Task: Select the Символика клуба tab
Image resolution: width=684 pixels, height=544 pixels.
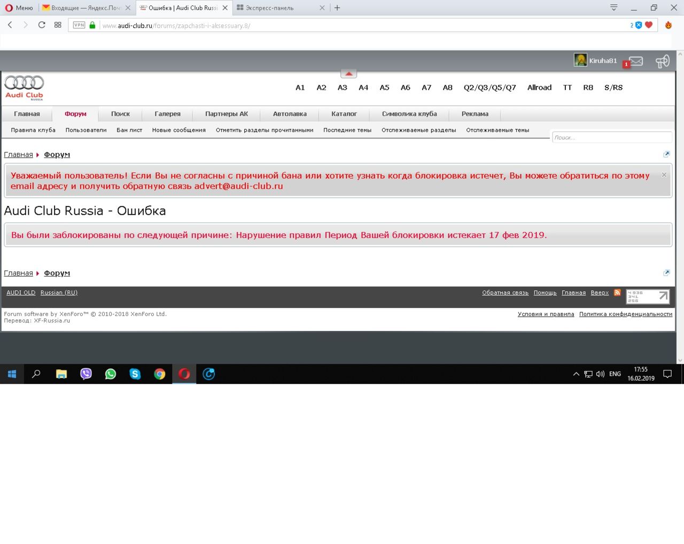Action: 409,114
